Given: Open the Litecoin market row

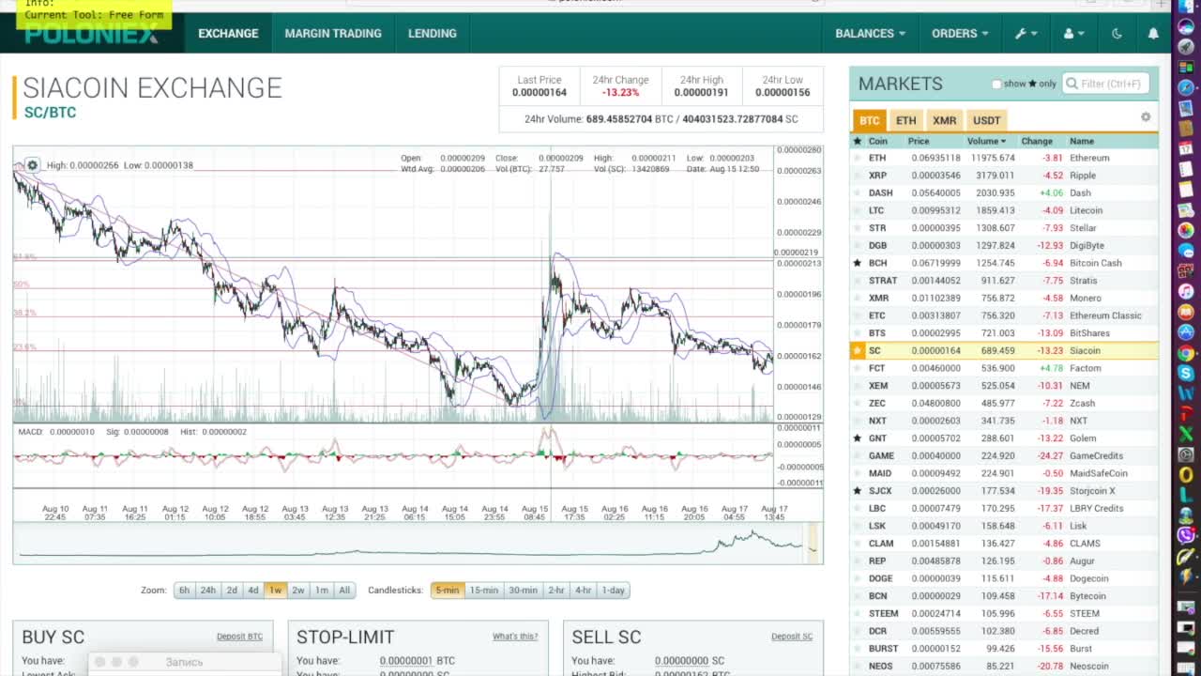Looking at the screenshot, I should pyautogui.click(x=1004, y=210).
